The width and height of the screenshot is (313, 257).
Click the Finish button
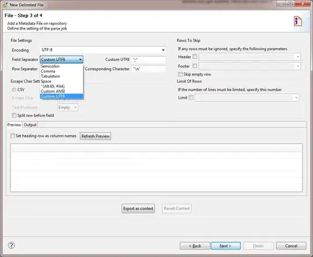(x=259, y=246)
